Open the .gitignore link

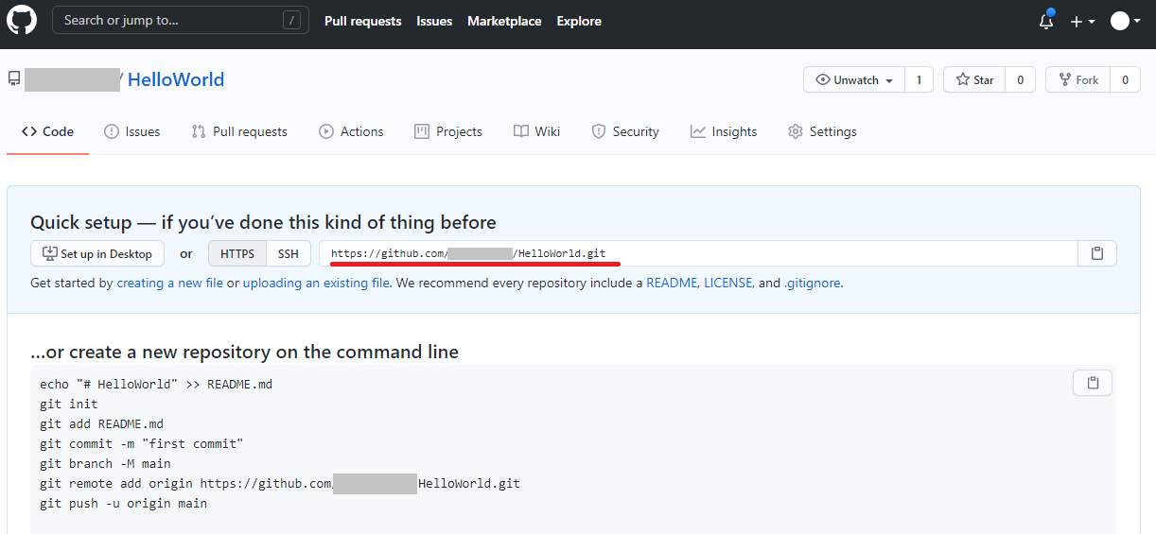[x=812, y=283]
